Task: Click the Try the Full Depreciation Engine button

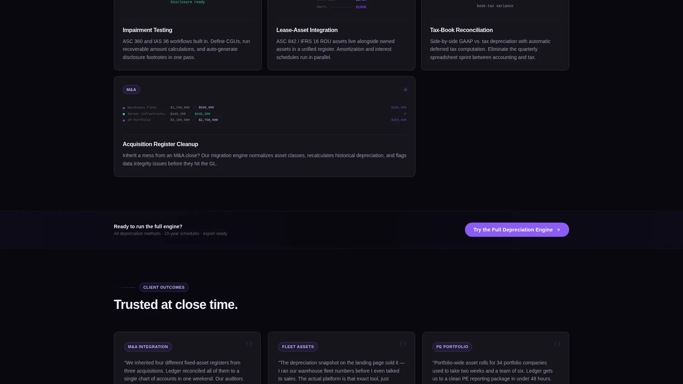Action: point(517,230)
